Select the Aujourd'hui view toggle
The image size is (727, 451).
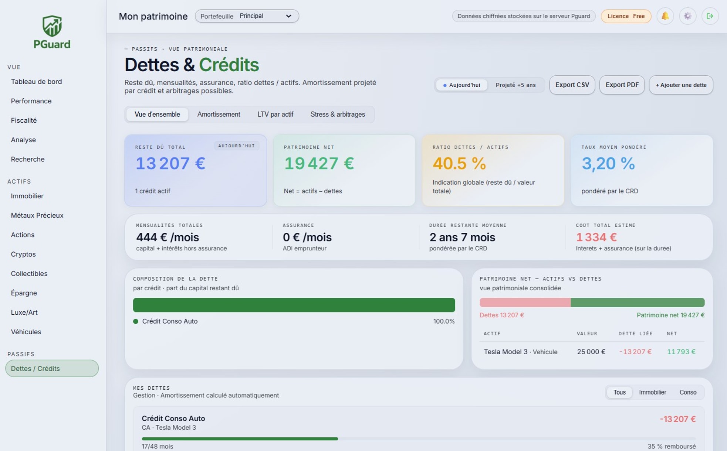point(461,85)
